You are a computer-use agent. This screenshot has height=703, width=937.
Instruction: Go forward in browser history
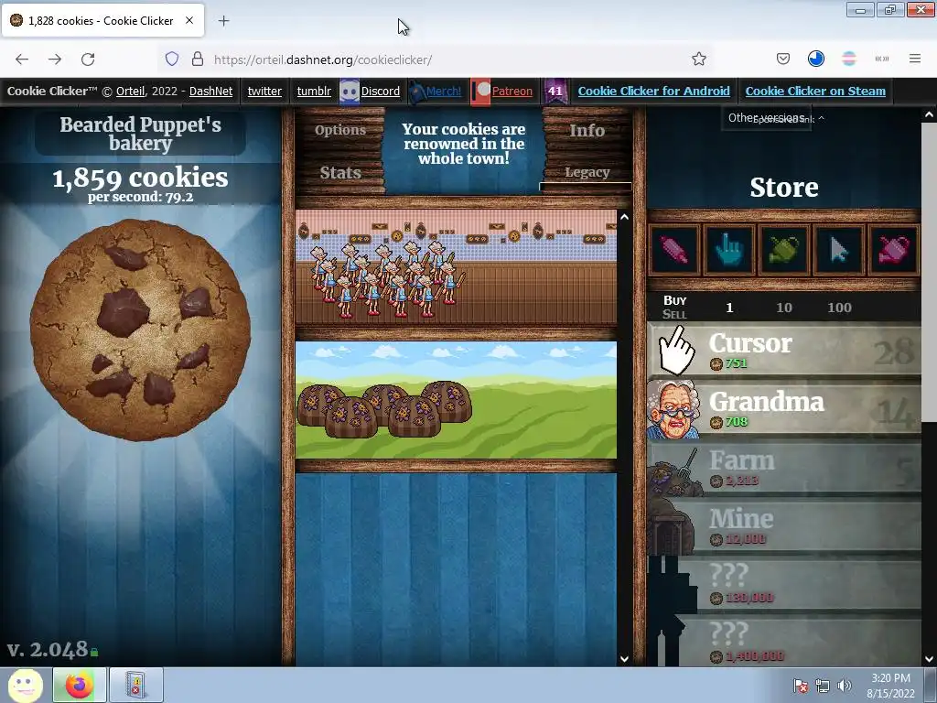click(x=55, y=59)
